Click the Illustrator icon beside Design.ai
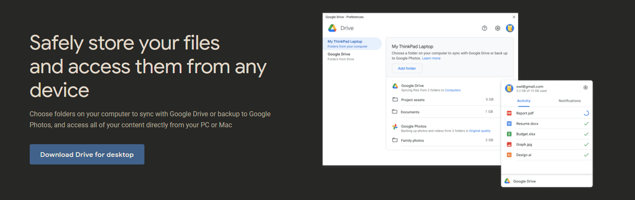635x200 pixels. [509, 155]
